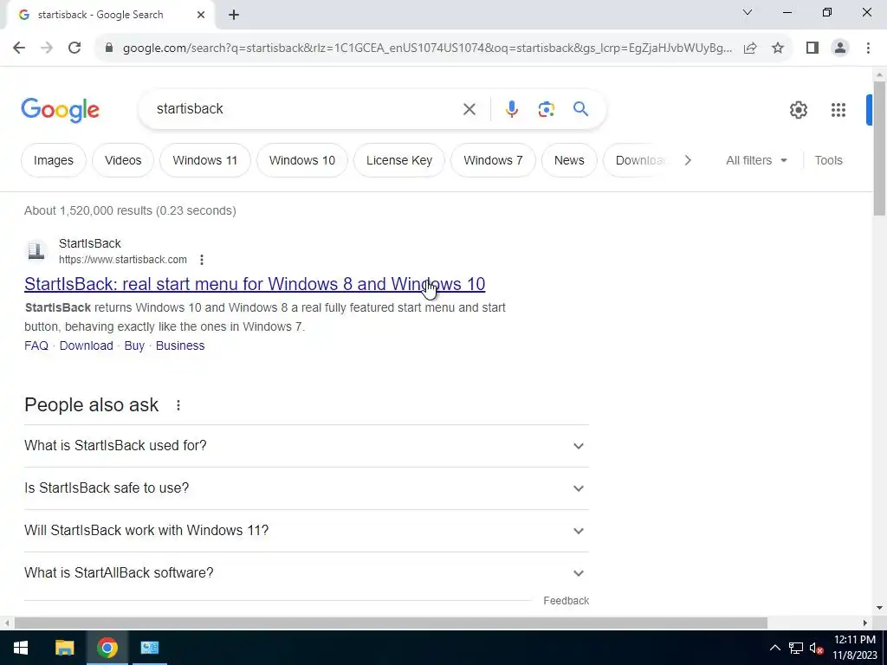Open the Chrome side panel

point(813,48)
